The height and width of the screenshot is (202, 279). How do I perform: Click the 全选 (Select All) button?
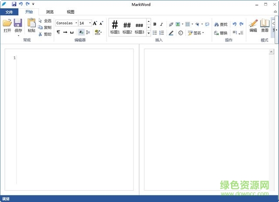pos(45,21)
